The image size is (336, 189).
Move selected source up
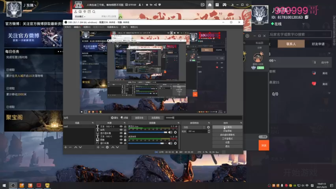pyautogui.click(x=113, y=147)
